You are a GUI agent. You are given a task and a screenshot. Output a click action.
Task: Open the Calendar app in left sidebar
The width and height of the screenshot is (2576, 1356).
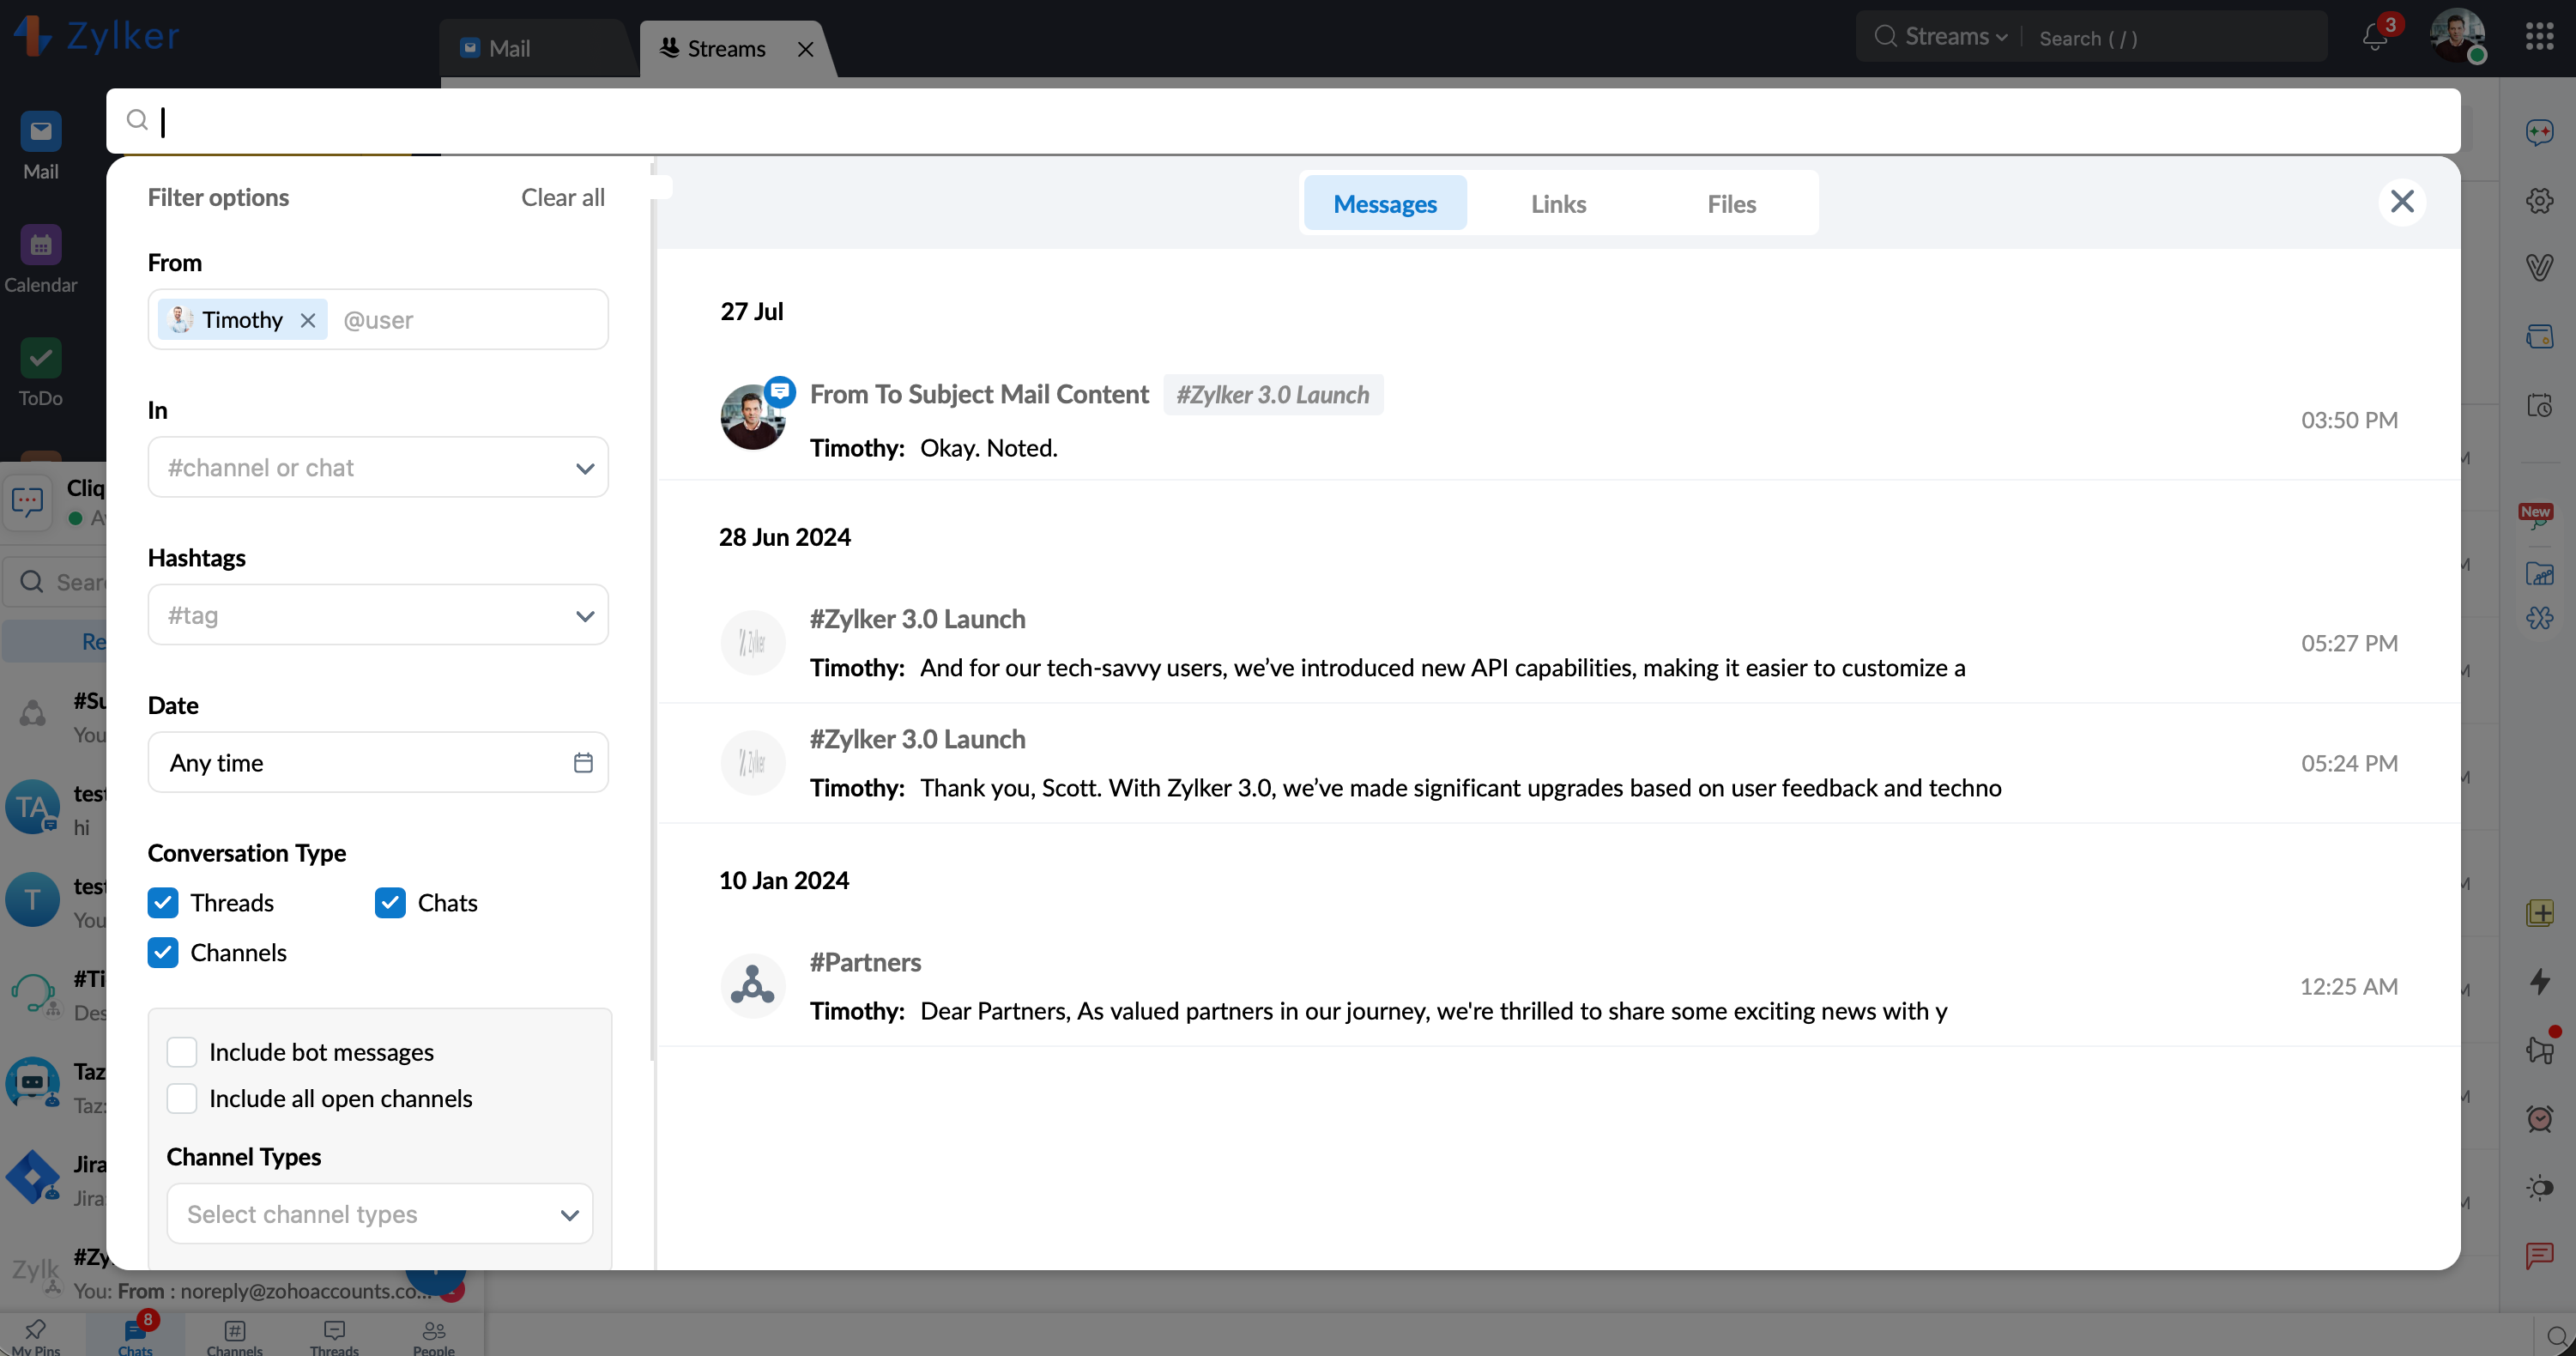point(40,259)
